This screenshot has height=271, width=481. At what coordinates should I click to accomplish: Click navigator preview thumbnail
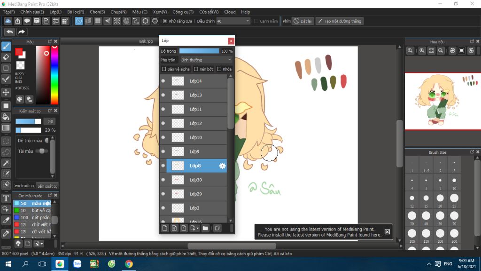pyautogui.click(x=443, y=101)
